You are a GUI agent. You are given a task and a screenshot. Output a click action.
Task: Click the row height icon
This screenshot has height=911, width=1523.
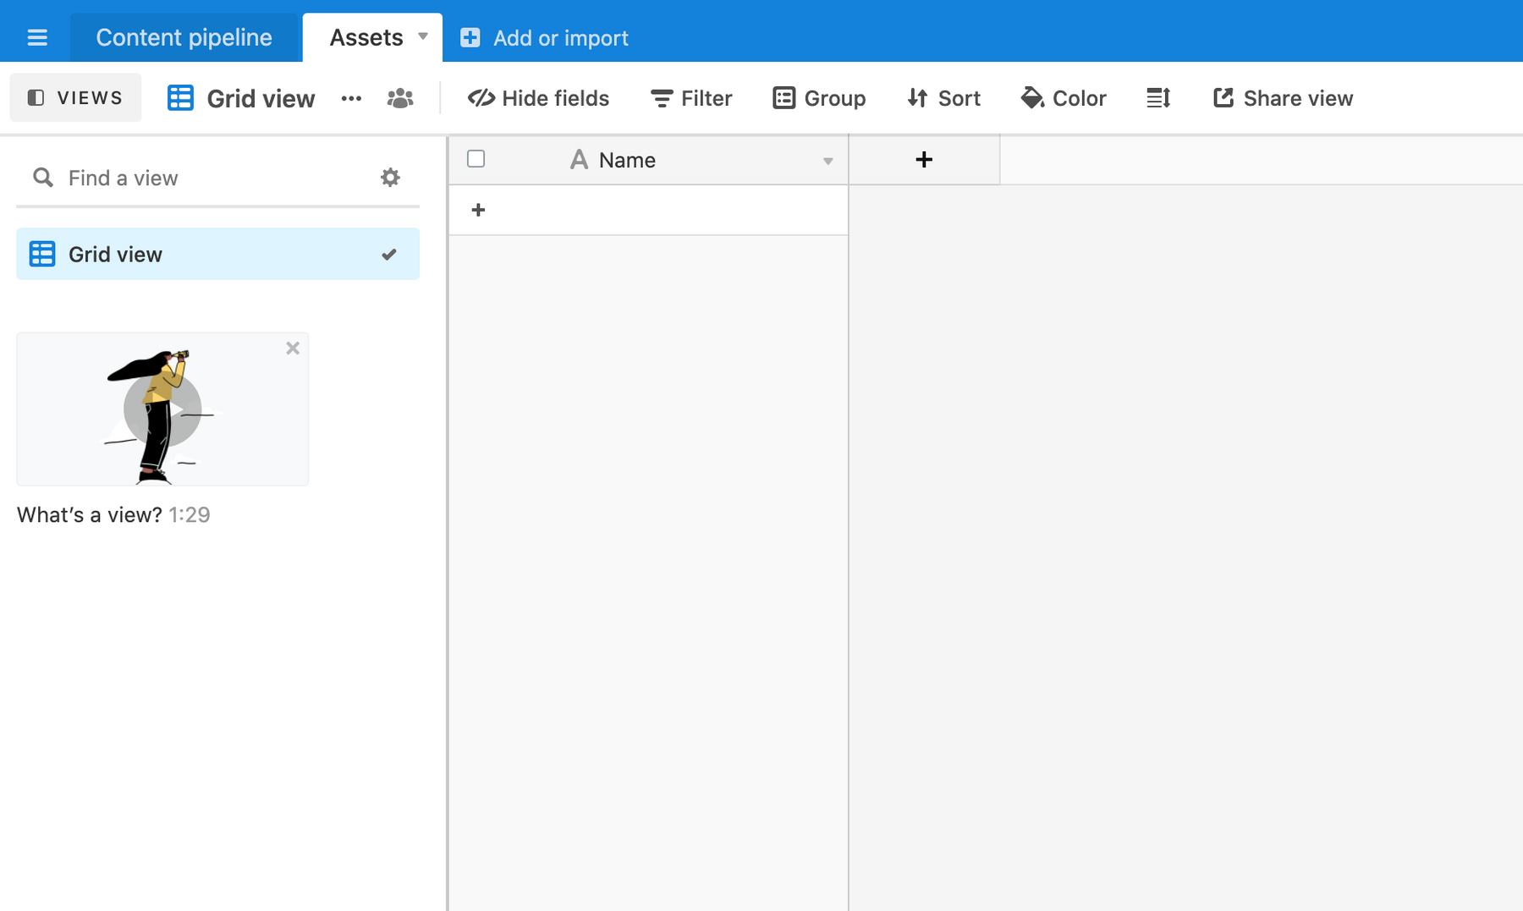(x=1157, y=99)
